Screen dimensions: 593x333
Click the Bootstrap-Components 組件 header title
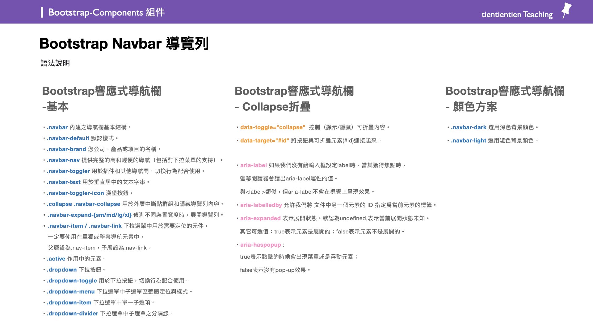point(106,13)
